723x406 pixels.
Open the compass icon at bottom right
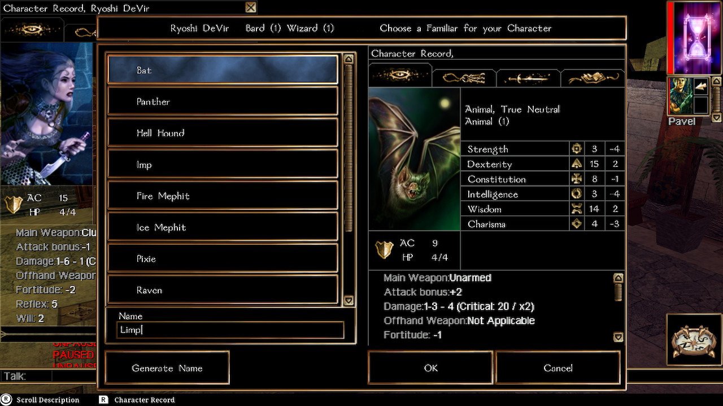tap(693, 340)
